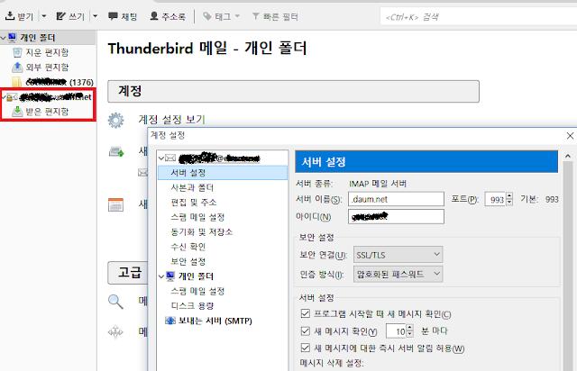Select 스팸 메일 설정 under the email account

pyautogui.click(x=197, y=217)
